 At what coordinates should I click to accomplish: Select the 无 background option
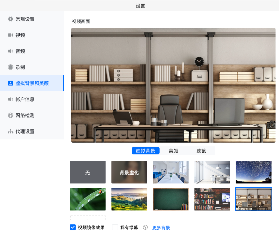pos(88,172)
